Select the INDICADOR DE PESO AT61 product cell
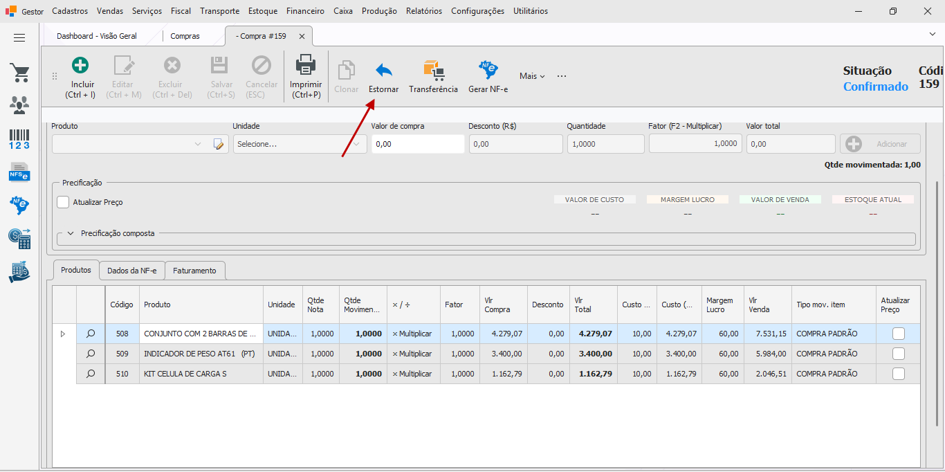This screenshot has height=472, width=945. coord(201,354)
